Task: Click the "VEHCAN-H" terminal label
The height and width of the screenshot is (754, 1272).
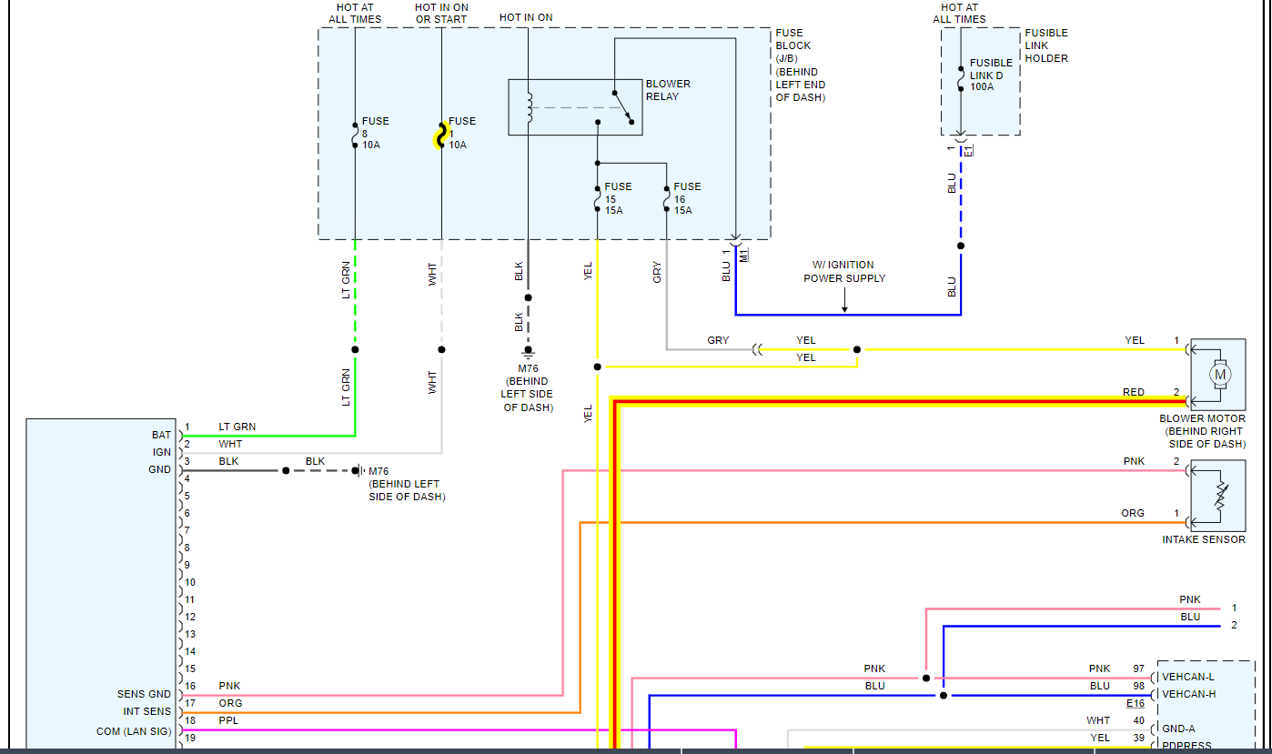Action: pos(1188,694)
